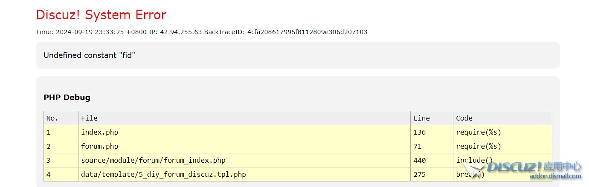Screen dimensions: 589x187
Task: Click the "Code" column header
Action: (464, 118)
